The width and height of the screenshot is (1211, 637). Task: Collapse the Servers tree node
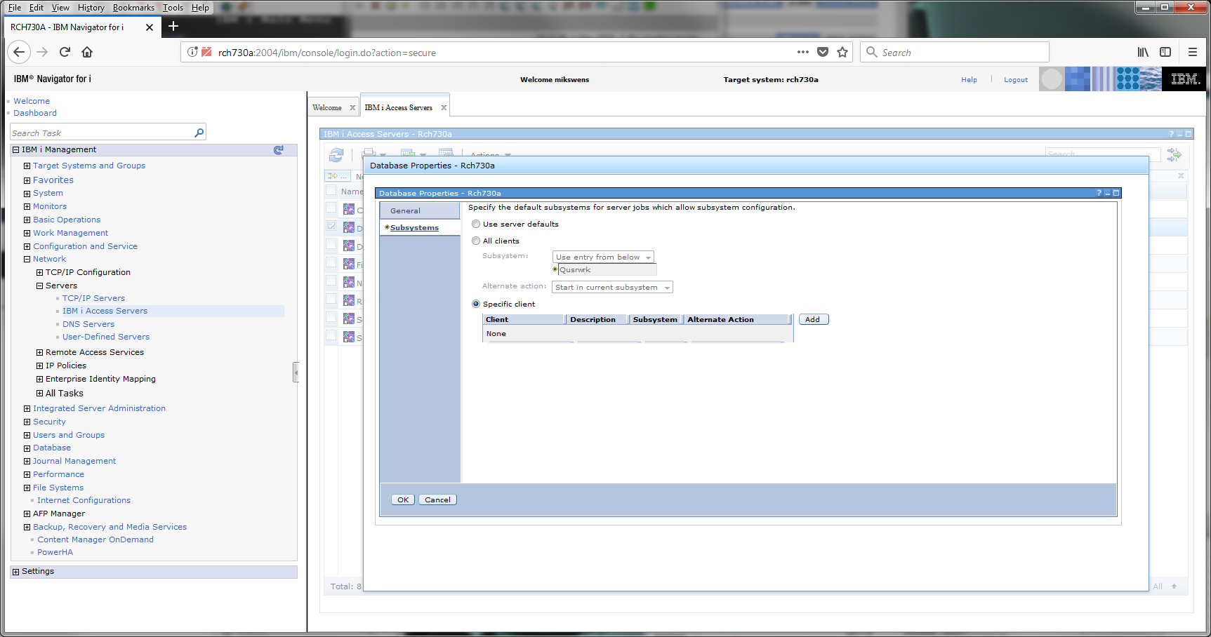(39, 286)
